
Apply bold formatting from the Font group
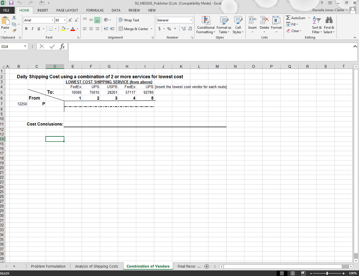point(26,28)
